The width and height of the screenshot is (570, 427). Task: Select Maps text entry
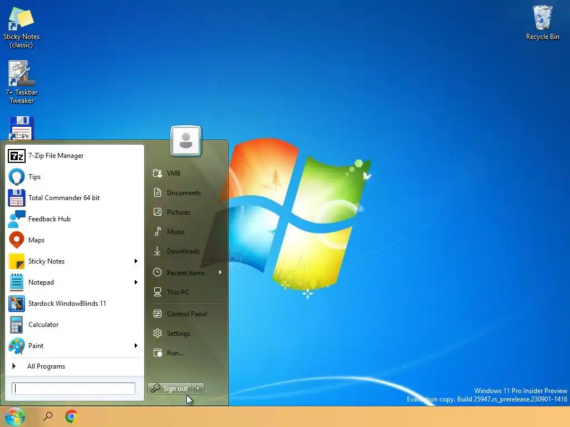[x=36, y=240]
